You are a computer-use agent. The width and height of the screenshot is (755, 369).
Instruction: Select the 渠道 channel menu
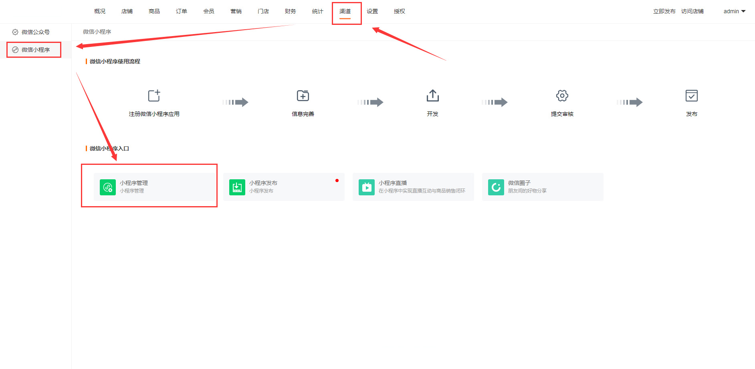(345, 11)
